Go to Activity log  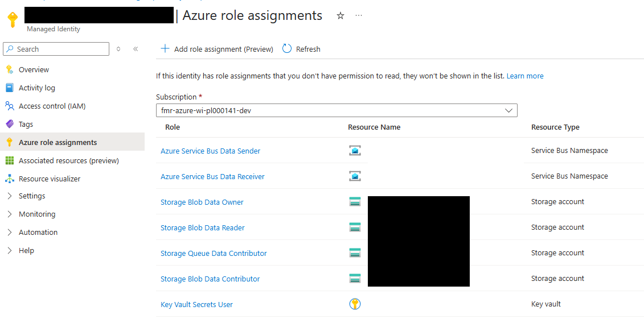(36, 88)
